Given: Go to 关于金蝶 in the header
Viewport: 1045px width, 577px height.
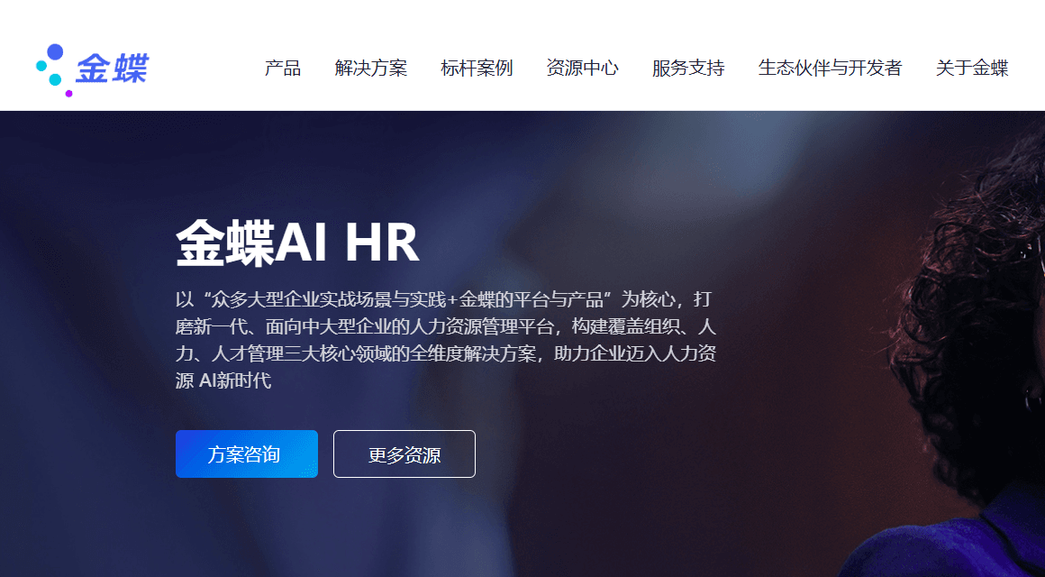Looking at the screenshot, I should [972, 68].
